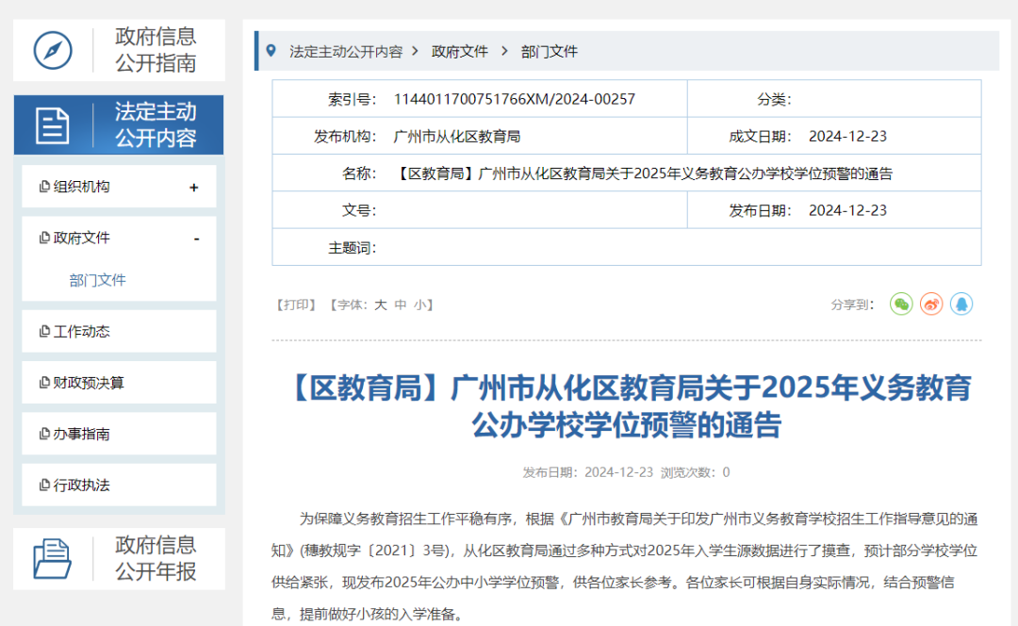Image resolution: width=1018 pixels, height=626 pixels.
Task: Select 行政执法 in the sidebar
Action: click(82, 485)
